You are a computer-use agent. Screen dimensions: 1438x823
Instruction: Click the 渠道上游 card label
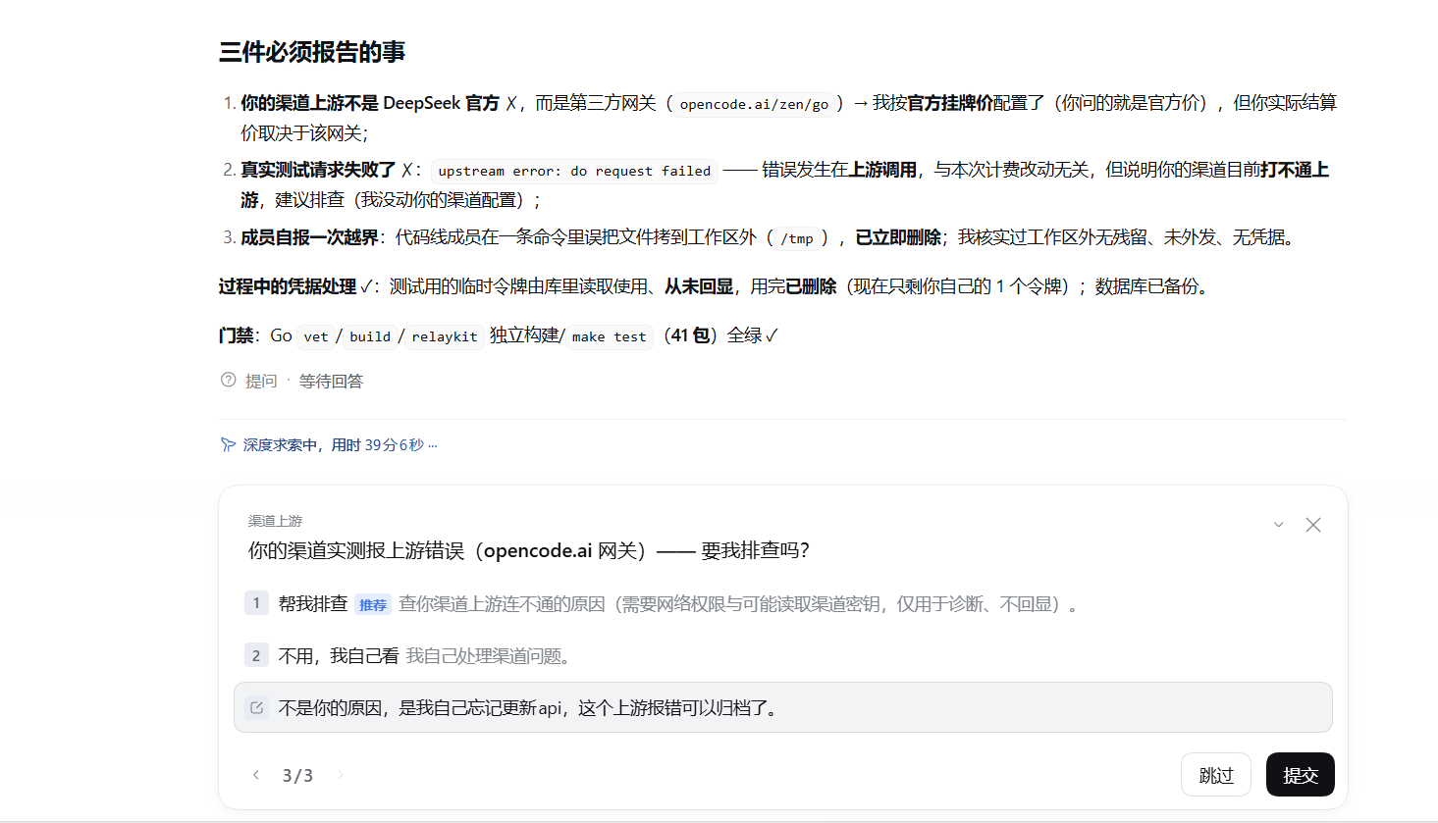(x=275, y=521)
